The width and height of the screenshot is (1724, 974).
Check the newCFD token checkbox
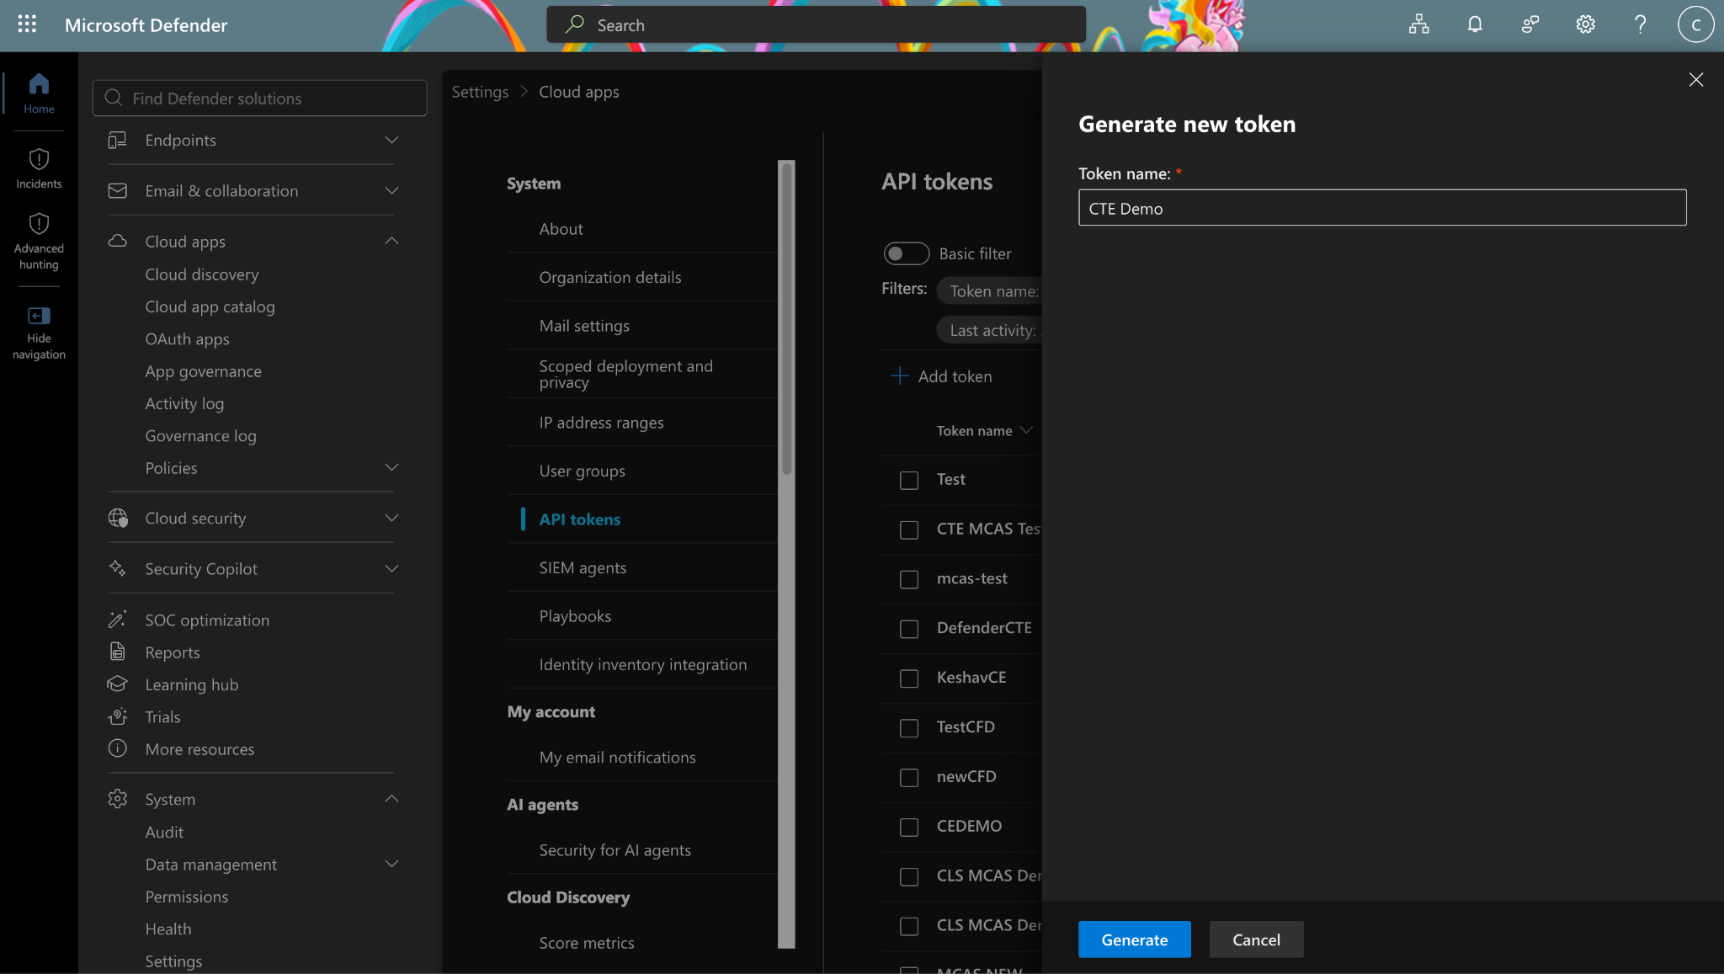click(x=909, y=778)
